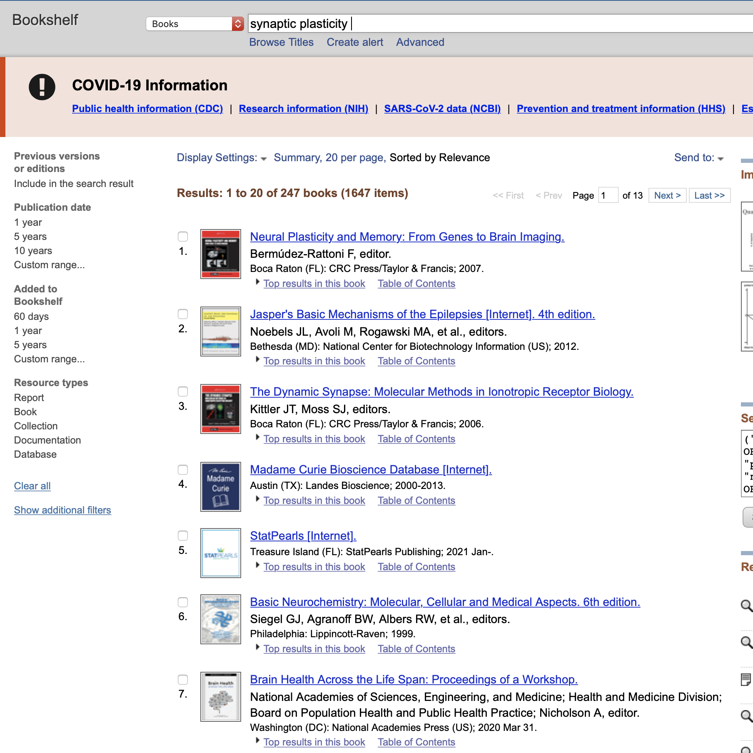Click the synaptic plasticity search field
Image resolution: width=753 pixels, height=753 pixels.
pos(500,23)
